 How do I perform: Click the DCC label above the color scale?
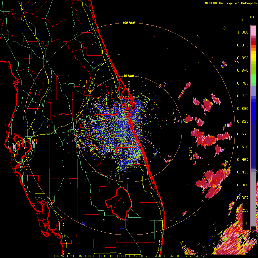coord(252,17)
